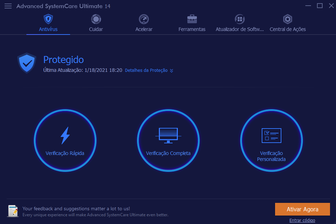Click the Cuidar circle icon
Image resolution: width=336 pixels, height=224 pixels.
(96, 19)
